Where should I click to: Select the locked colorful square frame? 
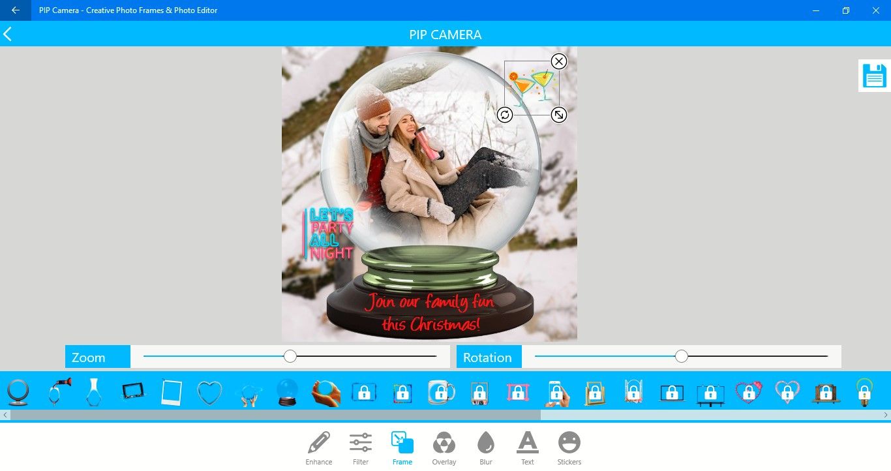point(402,393)
